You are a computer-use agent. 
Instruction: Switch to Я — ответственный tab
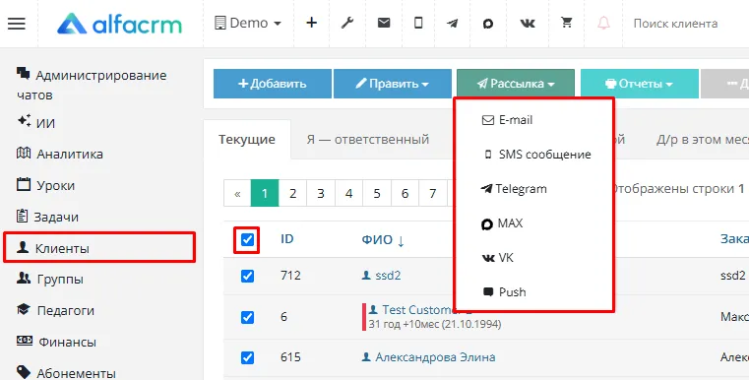(368, 140)
